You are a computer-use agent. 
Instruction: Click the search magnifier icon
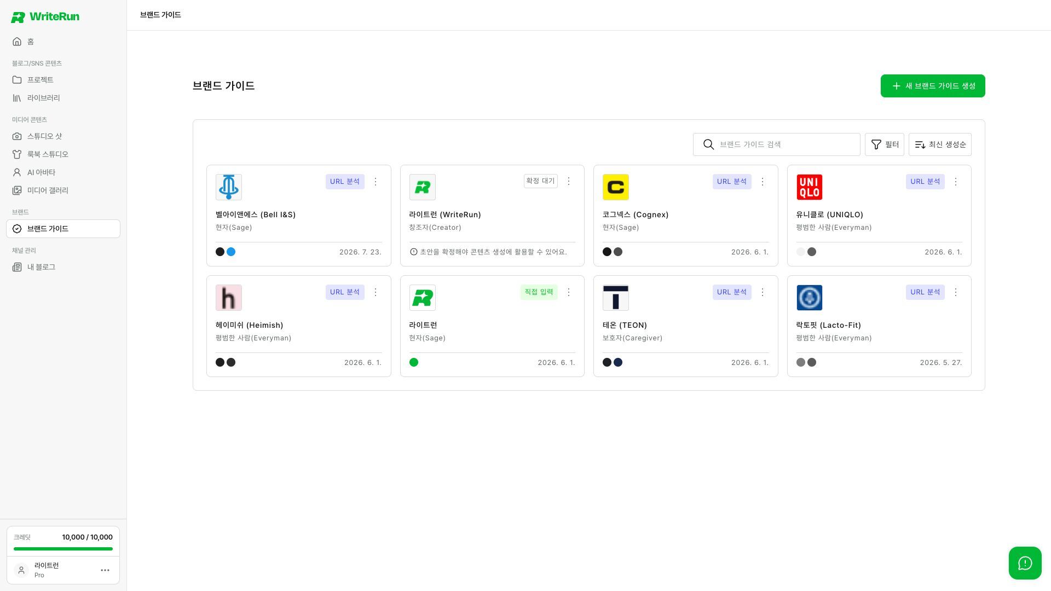[709, 144]
